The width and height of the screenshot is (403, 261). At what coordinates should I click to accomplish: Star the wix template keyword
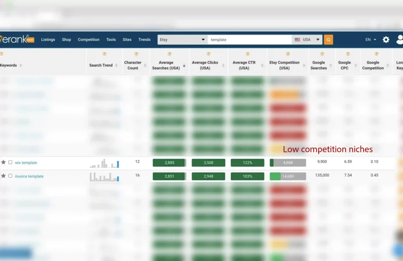tap(4, 162)
